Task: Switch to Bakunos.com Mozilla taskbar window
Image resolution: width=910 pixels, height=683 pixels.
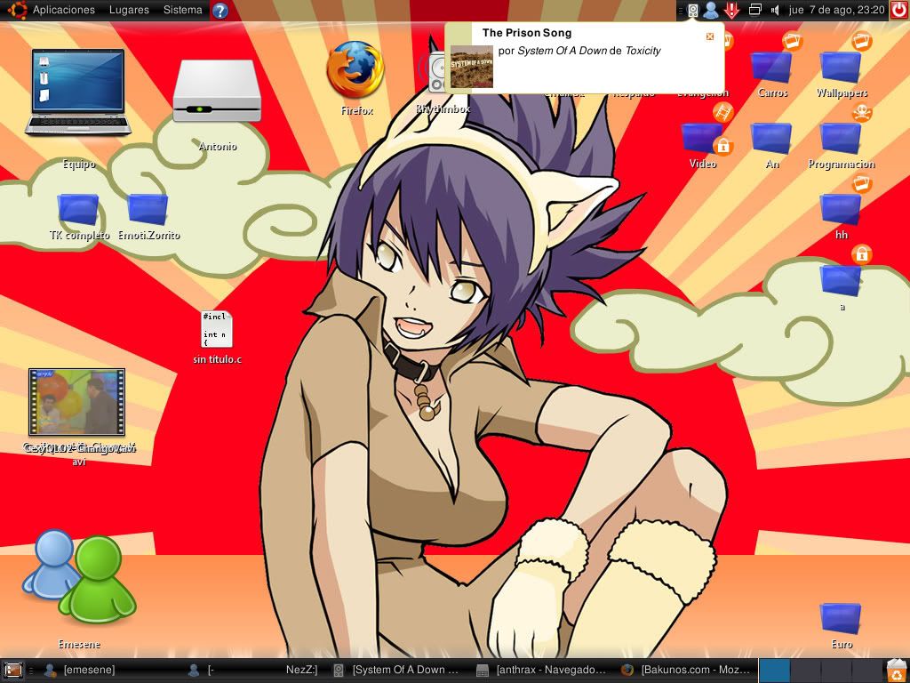Action: point(685,671)
